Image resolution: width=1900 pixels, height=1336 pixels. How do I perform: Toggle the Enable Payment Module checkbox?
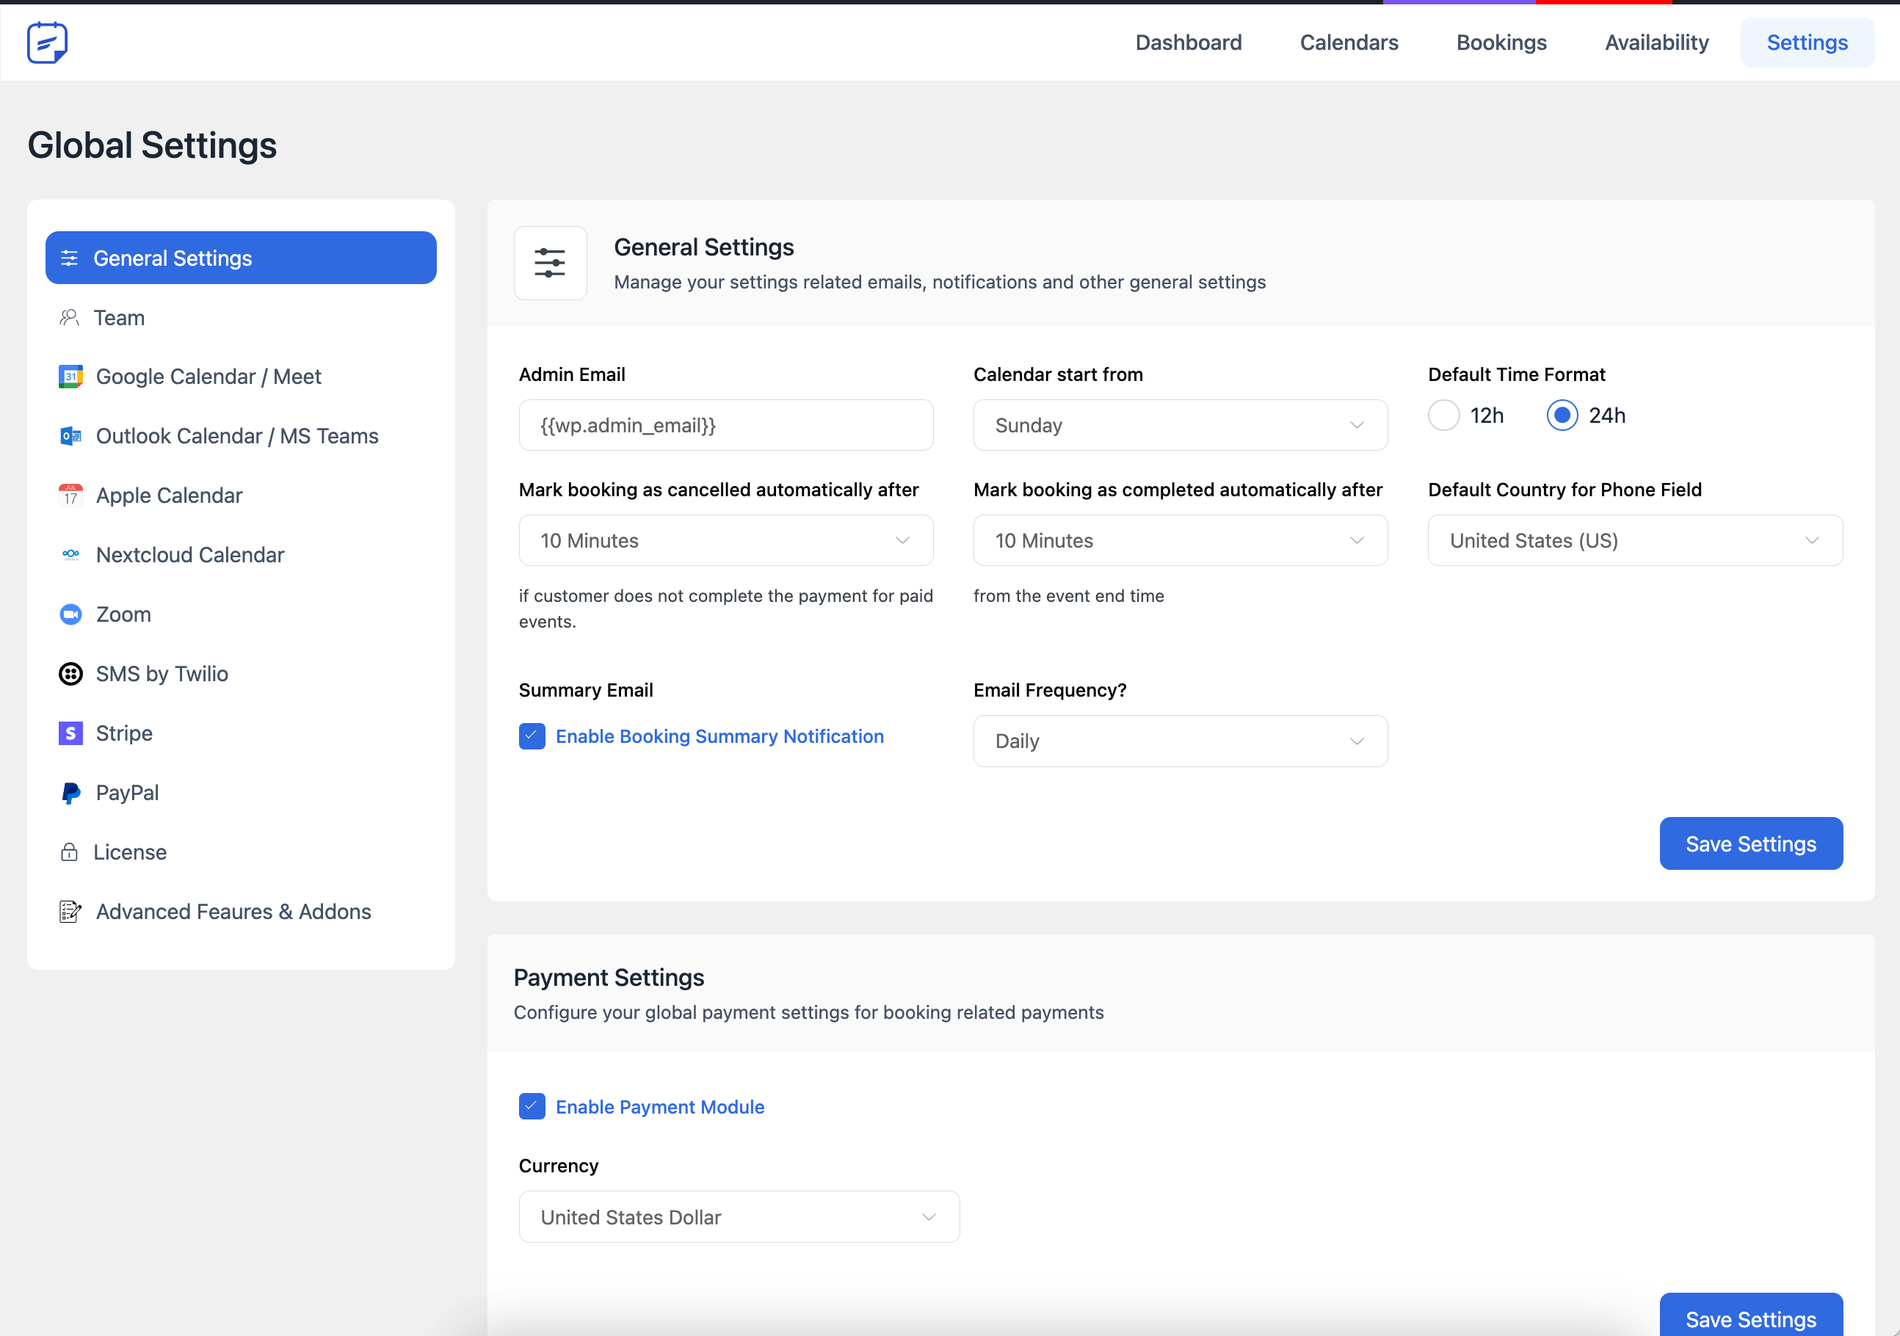click(532, 1107)
